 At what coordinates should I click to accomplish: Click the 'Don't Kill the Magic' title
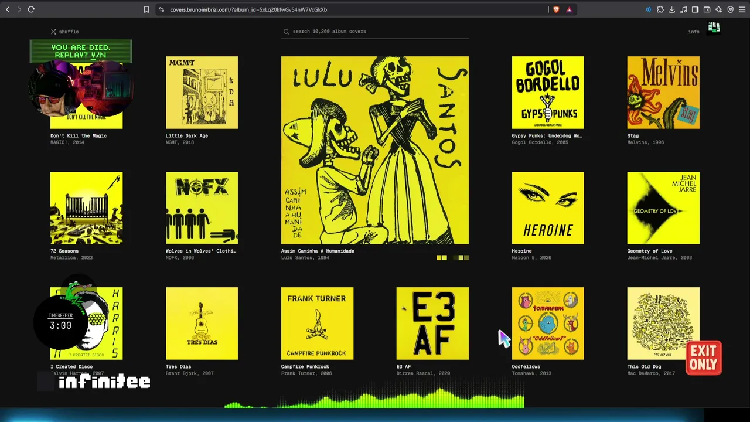coord(79,136)
